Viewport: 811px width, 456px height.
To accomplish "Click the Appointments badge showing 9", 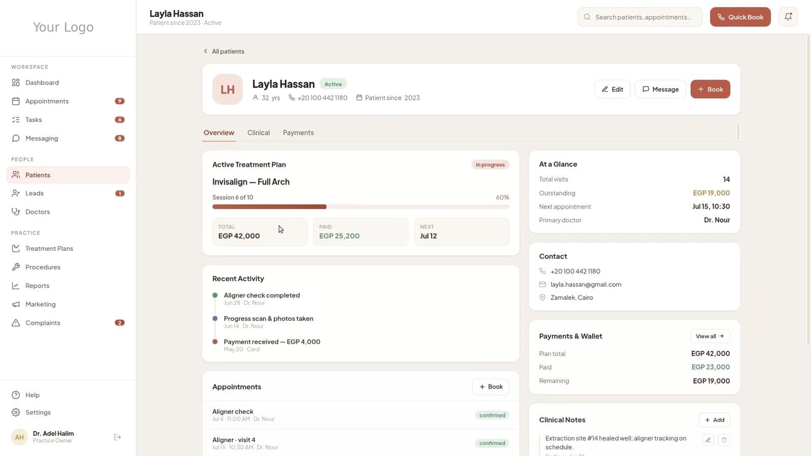I will click(x=120, y=101).
